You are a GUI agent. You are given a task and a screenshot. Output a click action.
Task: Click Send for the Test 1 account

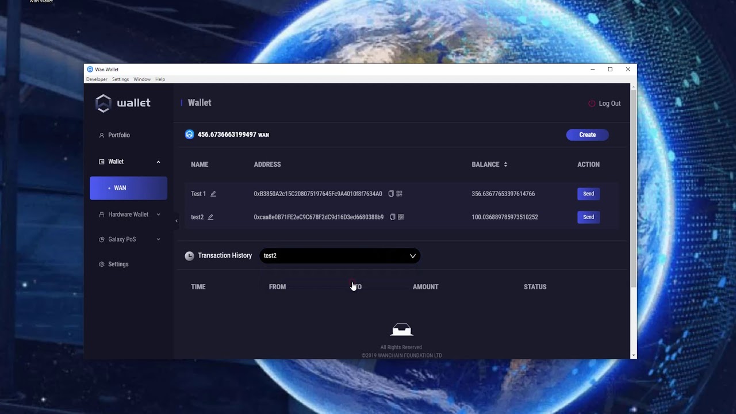point(588,194)
